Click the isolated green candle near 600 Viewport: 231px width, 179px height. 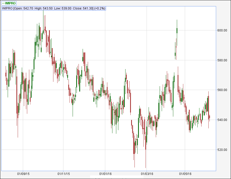click(177, 31)
